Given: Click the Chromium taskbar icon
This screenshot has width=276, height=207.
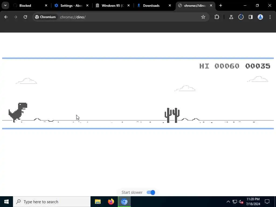Looking at the screenshot, I should (124, 202).
